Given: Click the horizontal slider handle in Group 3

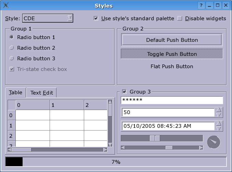Looking at the screenshot, I should coord(155,138).
